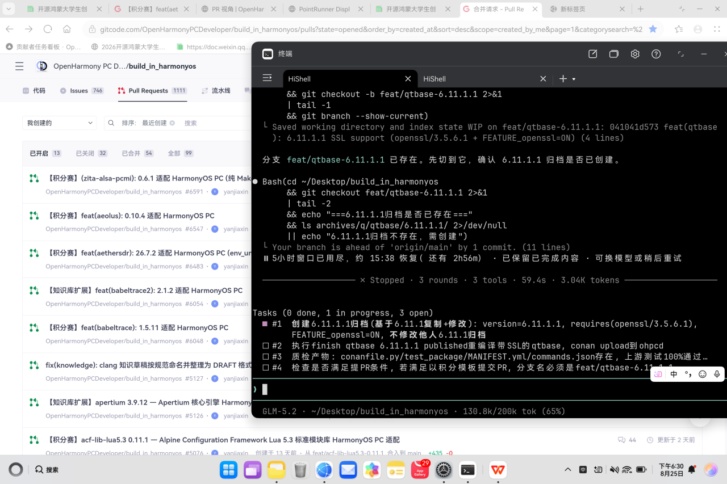Click the voice input microphone in IME bar
Screen dimensions: 727x484
717,374
